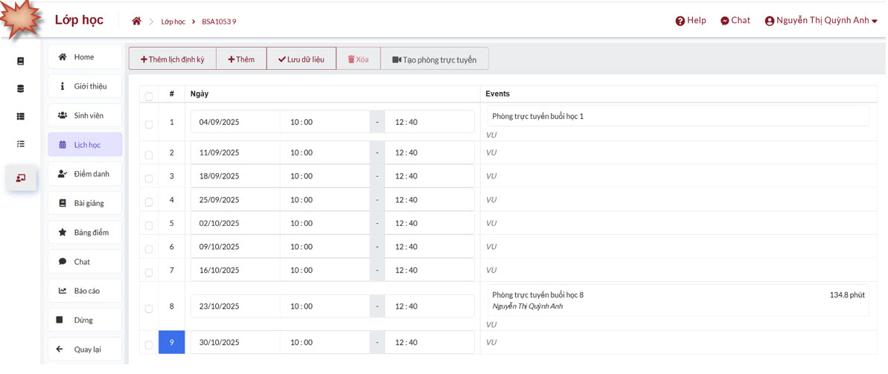888x374 pixels.
Task: Open Phòng trực tuyến buổi học 8 event
Action: 538,295
